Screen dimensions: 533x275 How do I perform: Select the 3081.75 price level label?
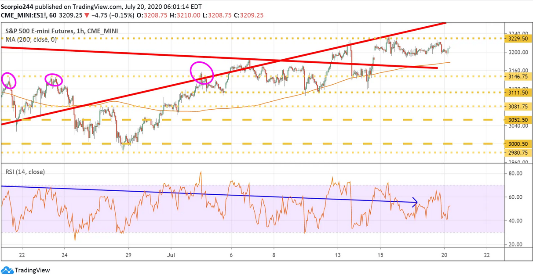518,106
